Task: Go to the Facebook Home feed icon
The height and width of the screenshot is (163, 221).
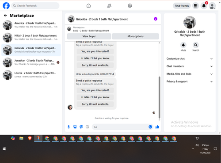Action: [x=88, y=6]
